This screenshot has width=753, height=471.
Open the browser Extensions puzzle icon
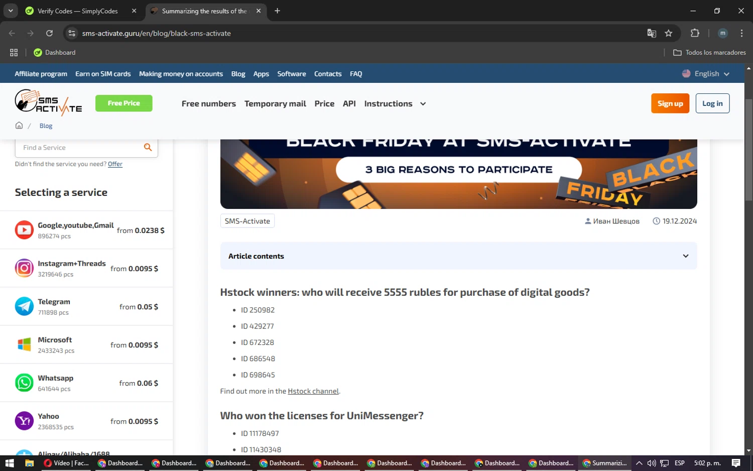tap(695, 33)
